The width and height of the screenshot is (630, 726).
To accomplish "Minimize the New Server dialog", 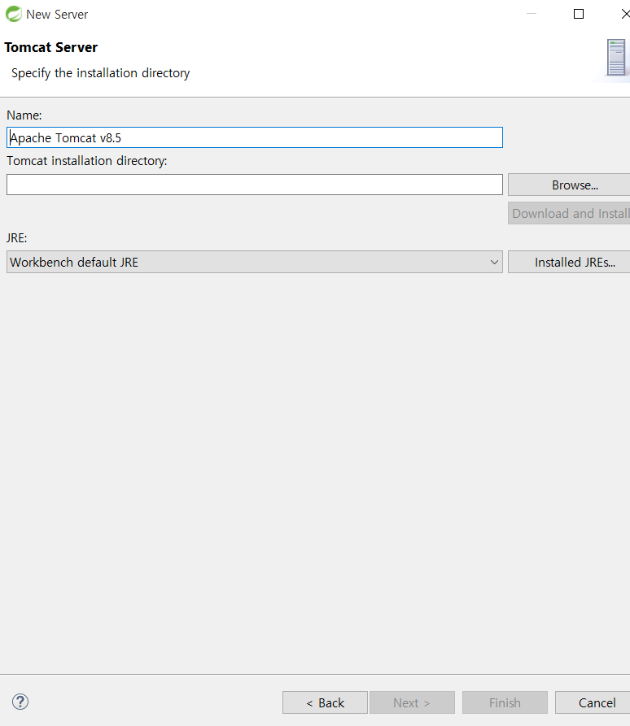I will click(x=532, y=14).
